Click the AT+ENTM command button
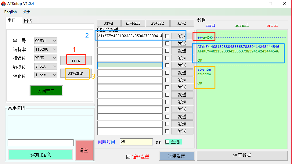This screenshot has height=164, width=292. [x=76, y=73]
